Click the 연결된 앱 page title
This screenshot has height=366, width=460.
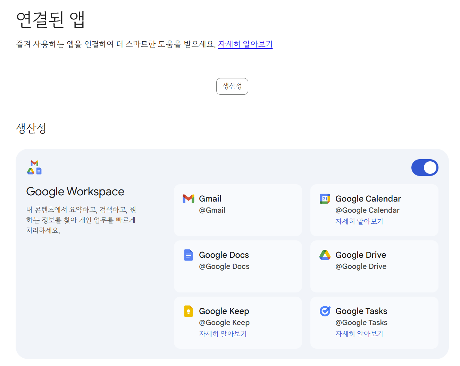coord(51,19)
